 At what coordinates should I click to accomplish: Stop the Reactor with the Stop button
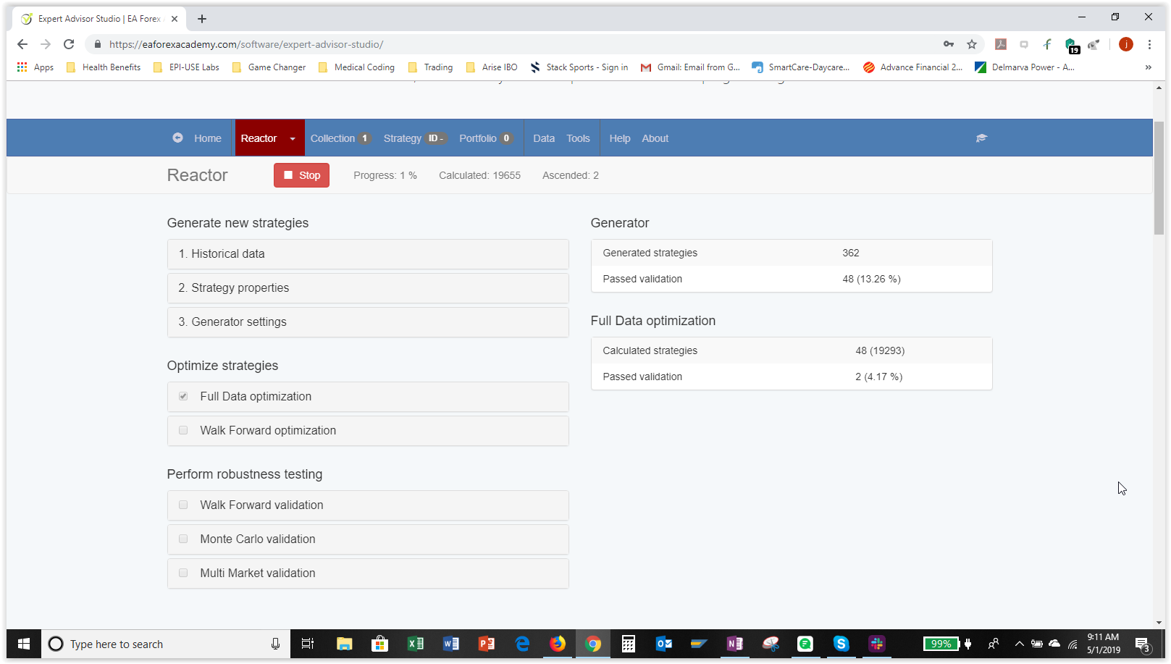click(301, 175)
